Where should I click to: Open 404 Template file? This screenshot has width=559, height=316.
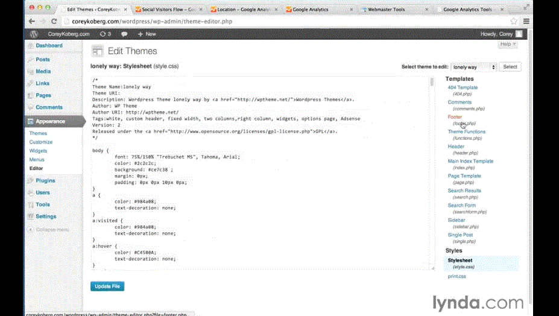coord(463,87)
